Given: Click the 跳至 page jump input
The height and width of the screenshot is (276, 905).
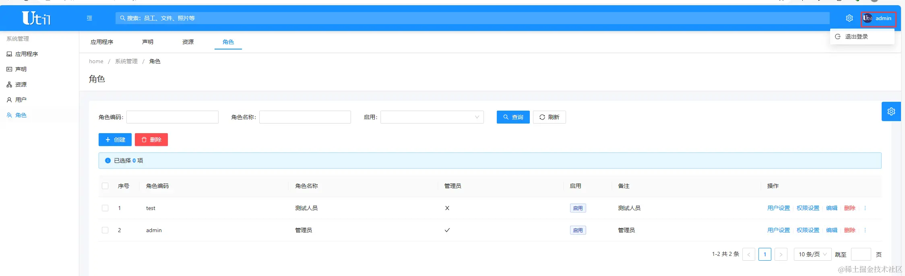Looking at the screenshot, I should 861,254.
